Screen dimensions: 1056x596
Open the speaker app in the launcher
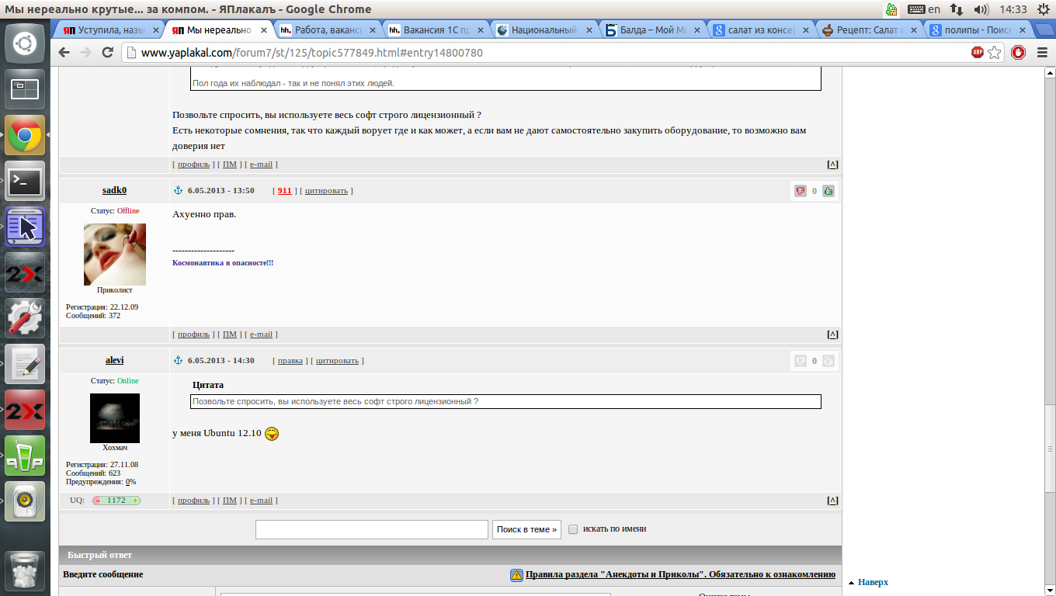tap(25, 501)
